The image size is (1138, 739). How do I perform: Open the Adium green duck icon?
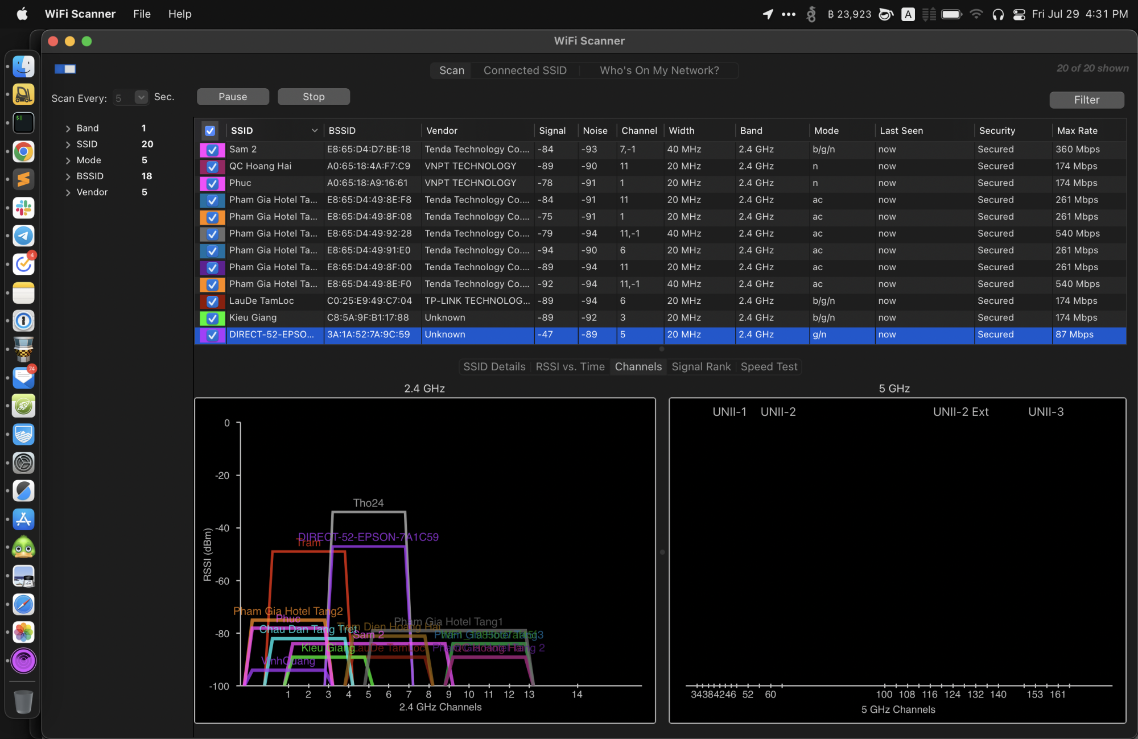[x=23, y=547]
